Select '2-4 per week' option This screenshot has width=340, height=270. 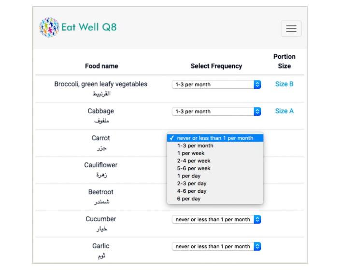coord(194,161)
